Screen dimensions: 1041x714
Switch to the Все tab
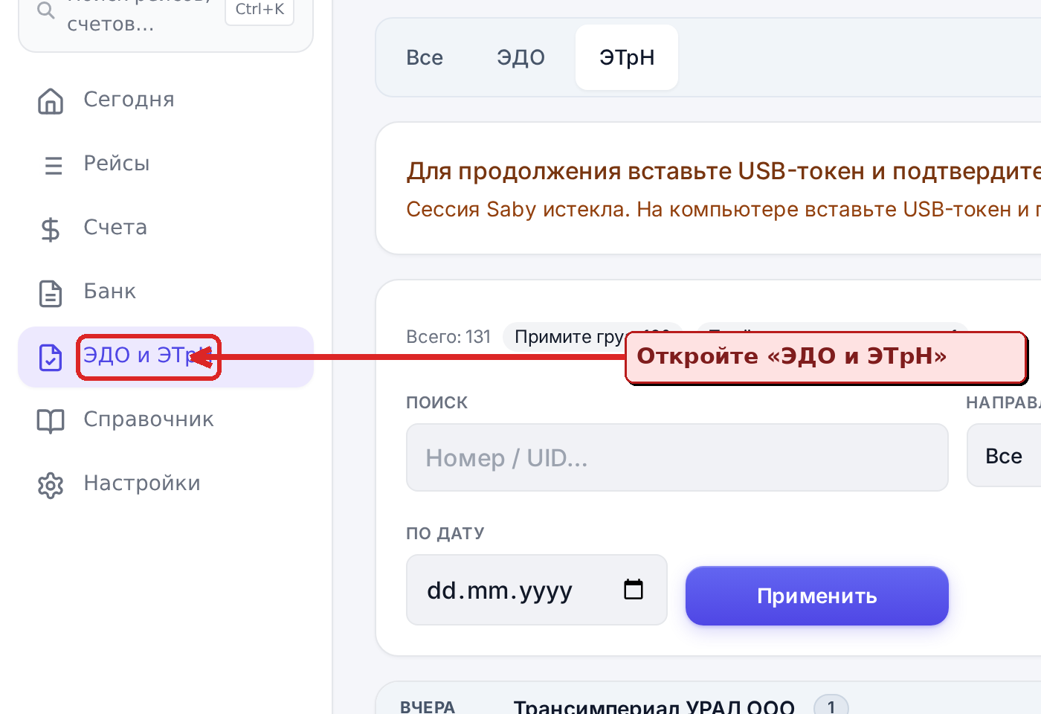click(425, 57)
